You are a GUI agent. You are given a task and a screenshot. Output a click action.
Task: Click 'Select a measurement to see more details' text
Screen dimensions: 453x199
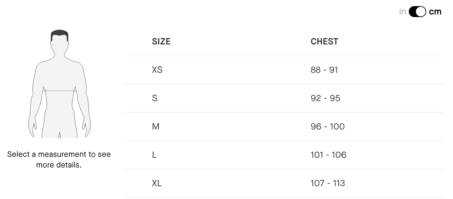59,159
